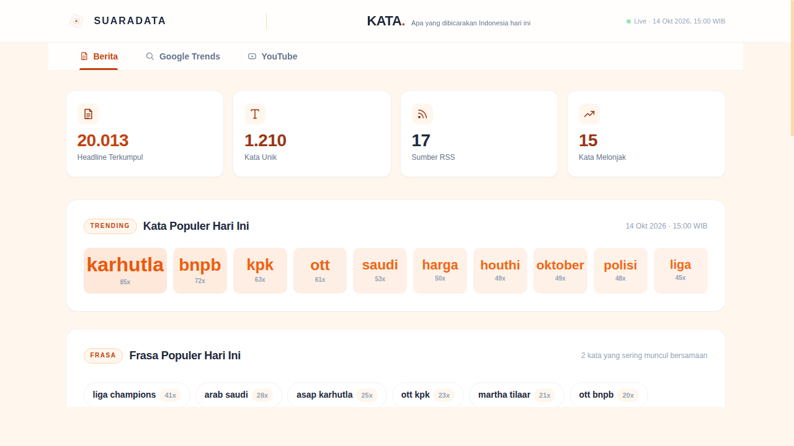Image resolution: width=794 pixels, height=446 pixels.
Task: Click the 1.210 Kata Unik value
Action: tap(265, 141)
